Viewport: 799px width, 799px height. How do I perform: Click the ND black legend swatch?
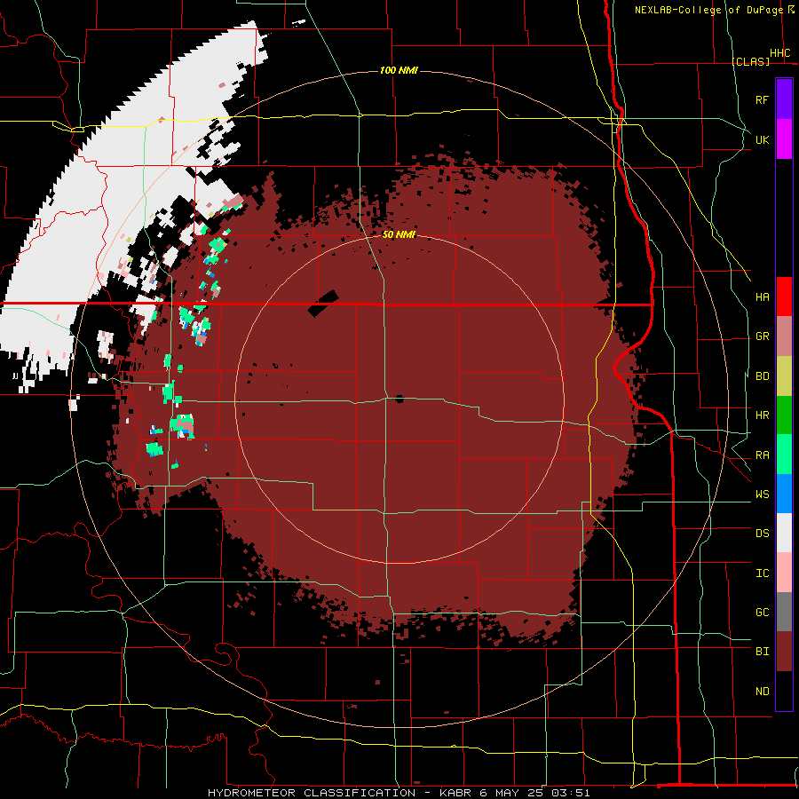click(784, 691)
